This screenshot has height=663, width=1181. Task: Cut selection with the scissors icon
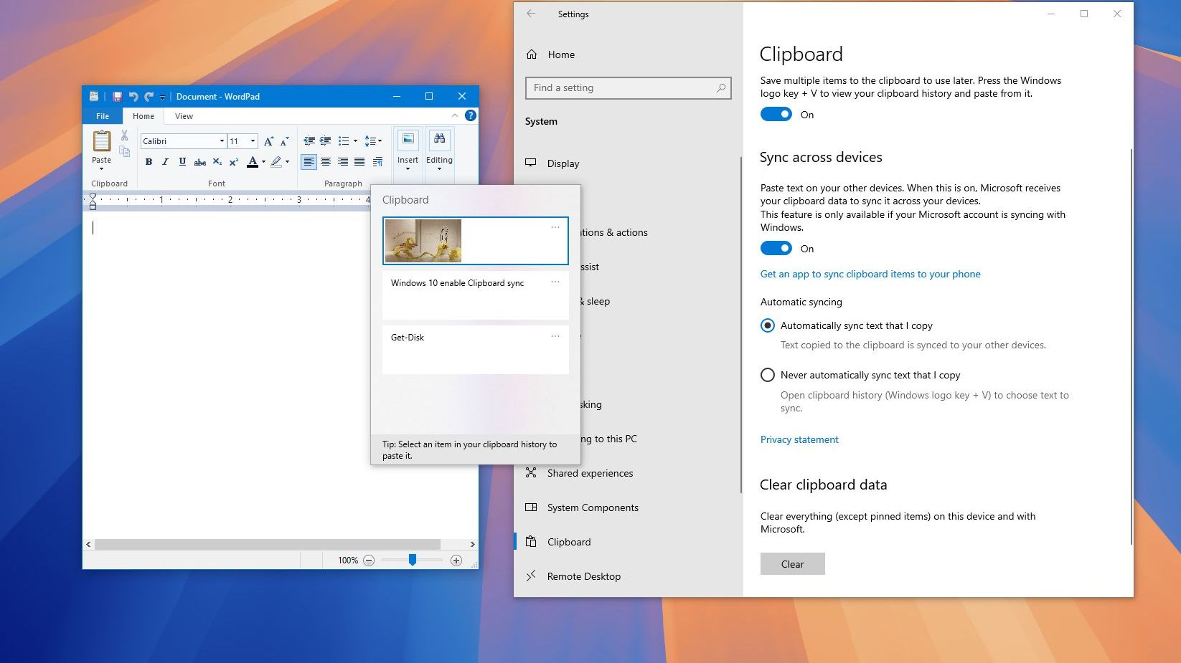(x=125, y=135)
